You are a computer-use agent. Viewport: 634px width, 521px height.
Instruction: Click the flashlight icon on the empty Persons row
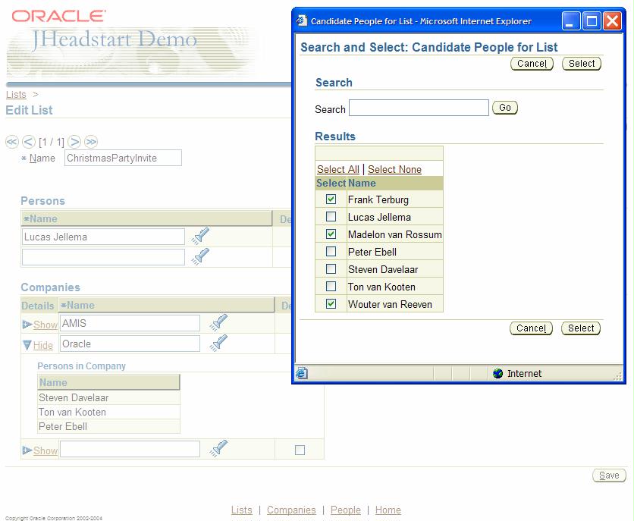pos(200,257)
